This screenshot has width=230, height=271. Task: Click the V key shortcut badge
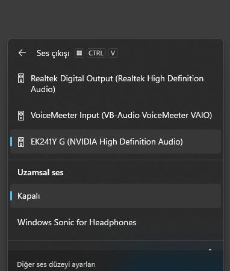pos(113,53)
